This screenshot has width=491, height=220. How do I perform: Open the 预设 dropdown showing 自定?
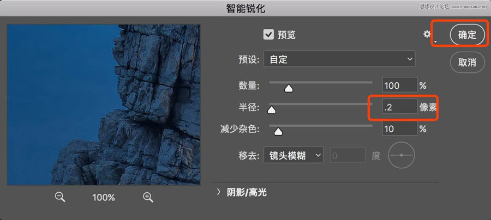339,59
